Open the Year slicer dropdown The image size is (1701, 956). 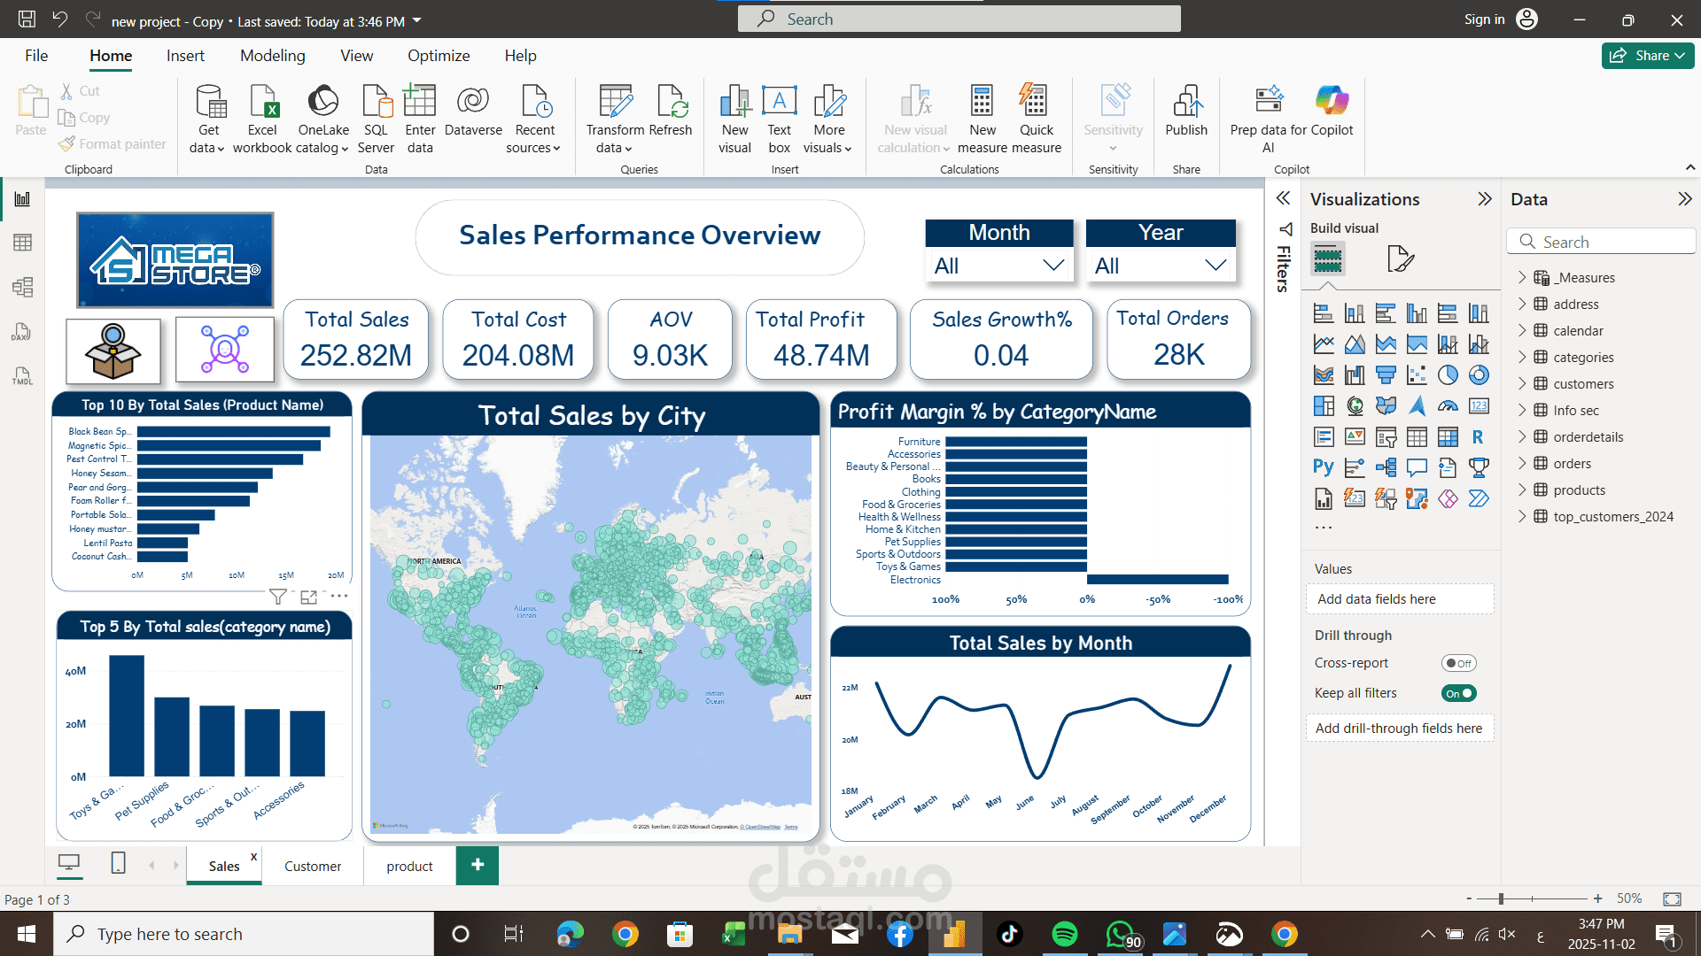click(x=1215, y=266)
